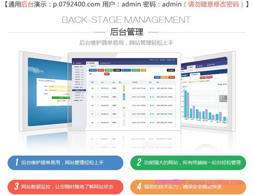Click the blue product image in the second row
253x195 pixels.
[124, 97]
